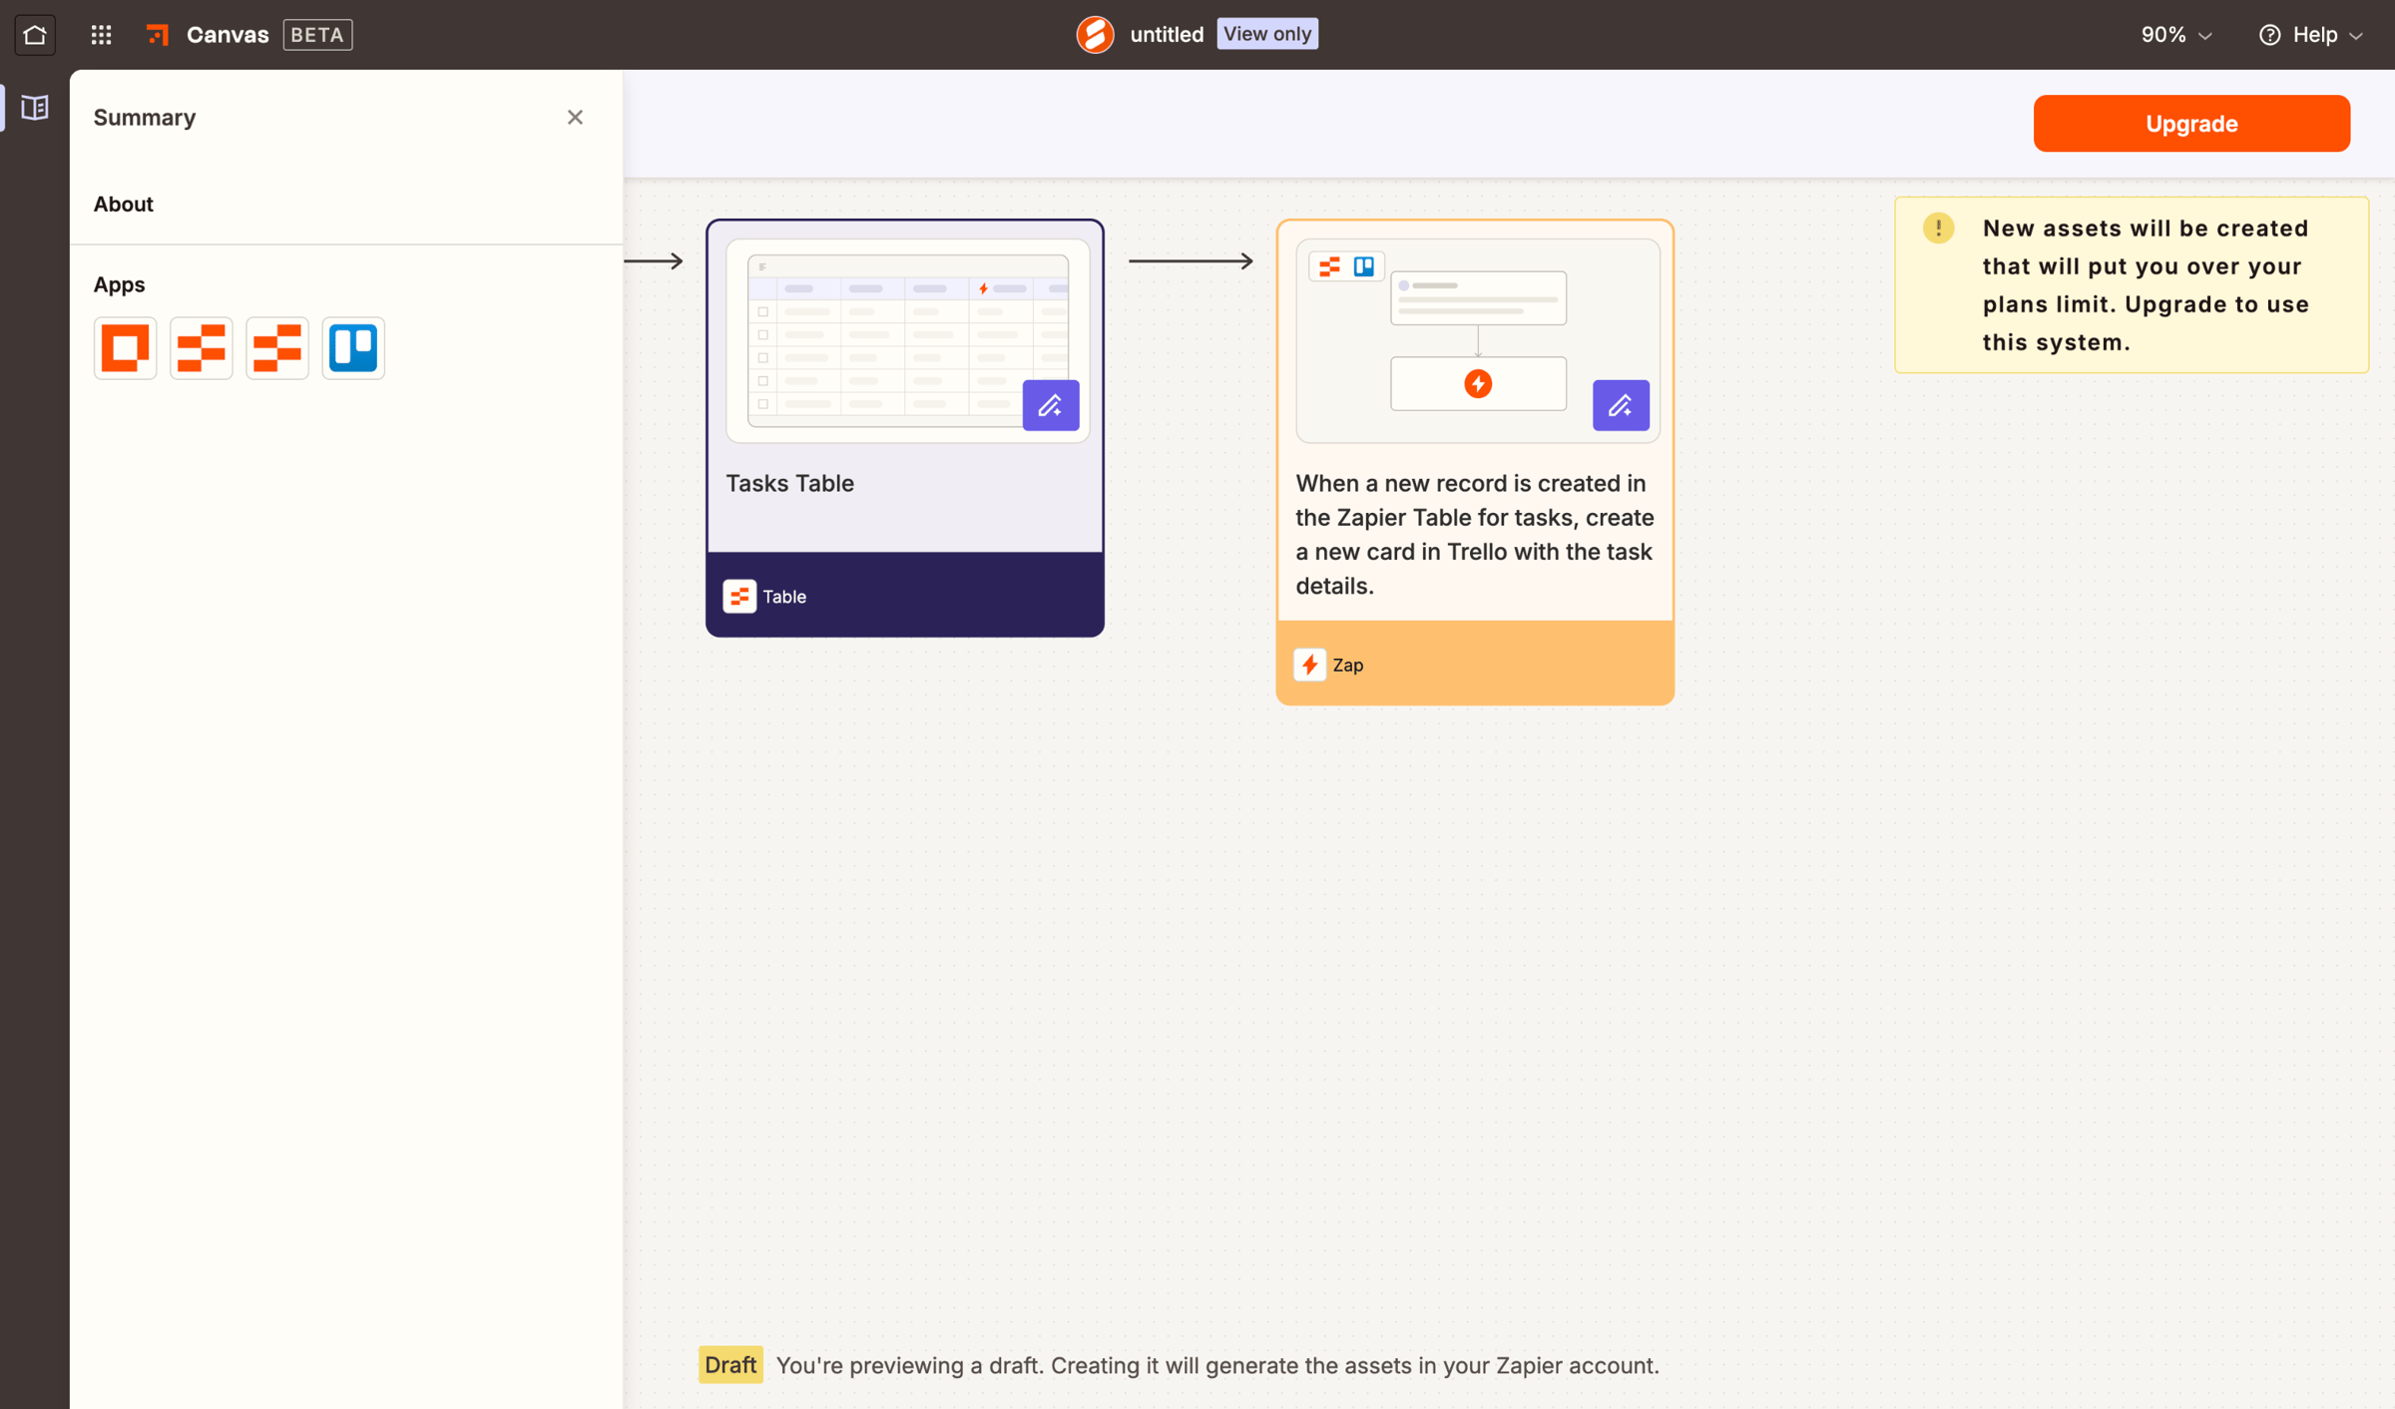
Task: Select the first Zapier Tables app icon
Action: click(x=202, y=348)
